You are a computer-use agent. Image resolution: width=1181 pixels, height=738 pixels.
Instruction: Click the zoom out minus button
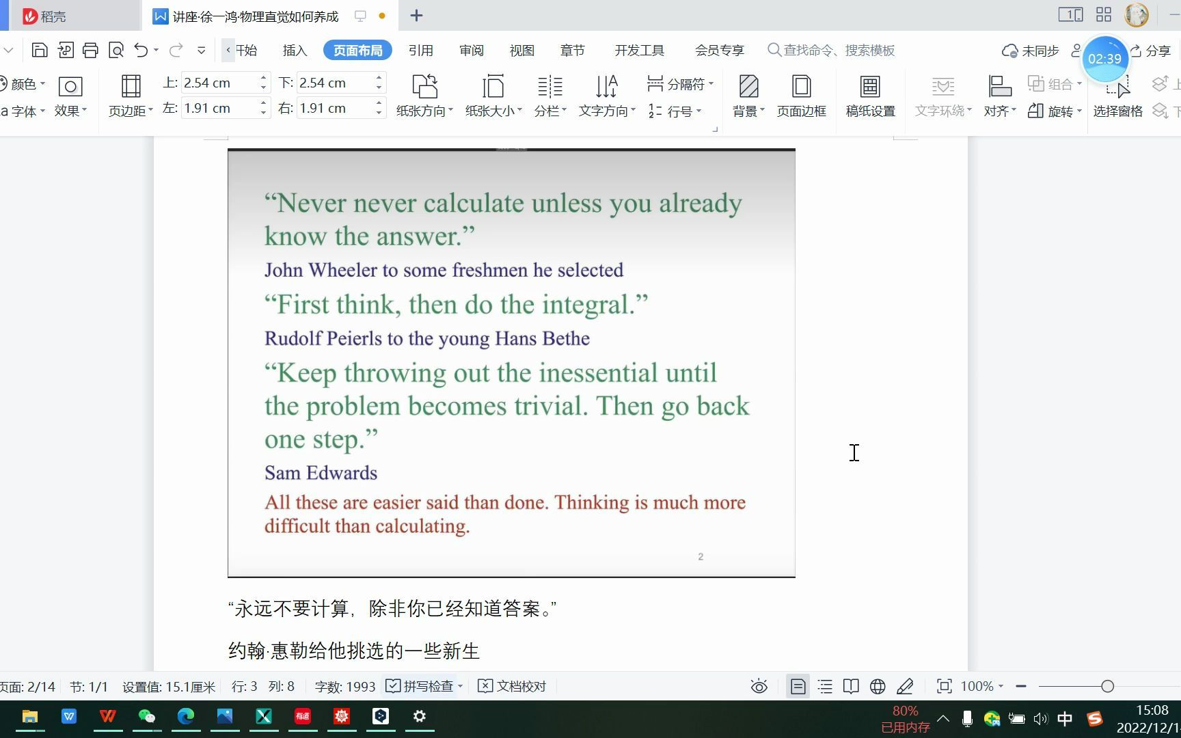click(x=1021, y=687)
